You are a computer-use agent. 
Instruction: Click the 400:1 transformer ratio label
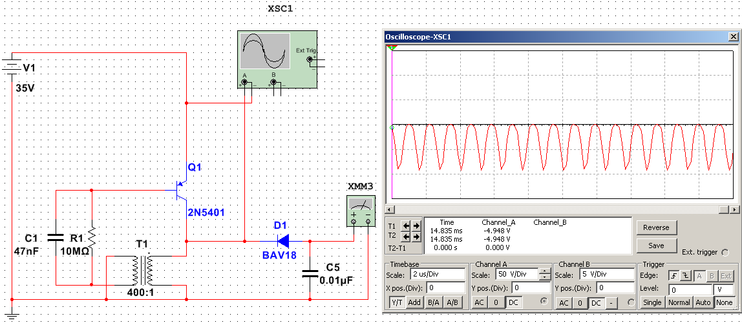(140, 292)
